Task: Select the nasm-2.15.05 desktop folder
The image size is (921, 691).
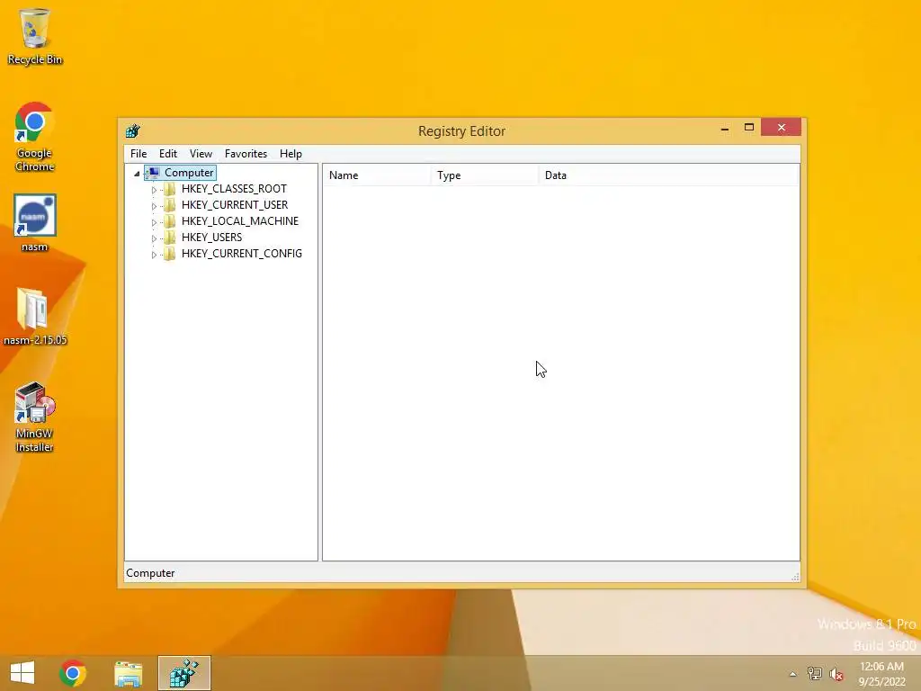Action: tap(35, 317)
